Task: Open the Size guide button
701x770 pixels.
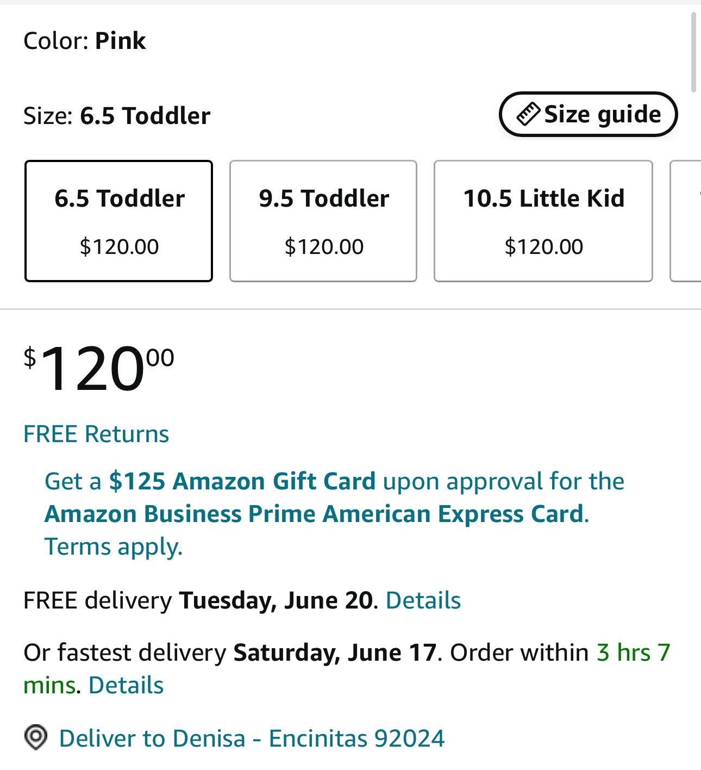Action: click(588, 114)
